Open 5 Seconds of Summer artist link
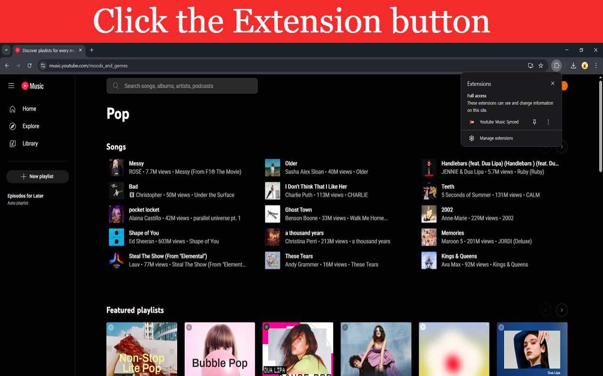603x376 pixels. pyautogui.click(x=466, y=195)
